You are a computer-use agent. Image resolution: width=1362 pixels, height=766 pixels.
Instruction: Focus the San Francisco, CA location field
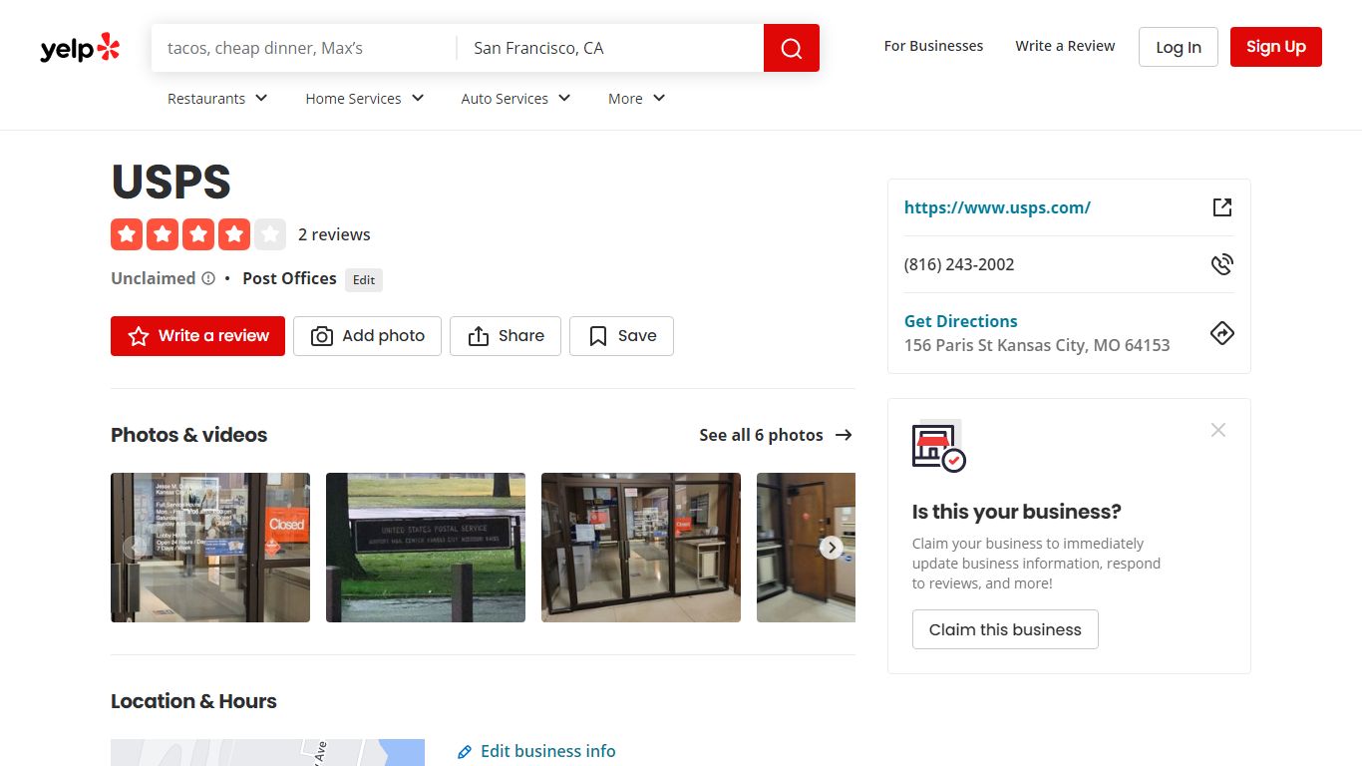[610, 48]
